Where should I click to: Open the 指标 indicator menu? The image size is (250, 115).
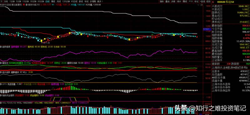[162, 2]
